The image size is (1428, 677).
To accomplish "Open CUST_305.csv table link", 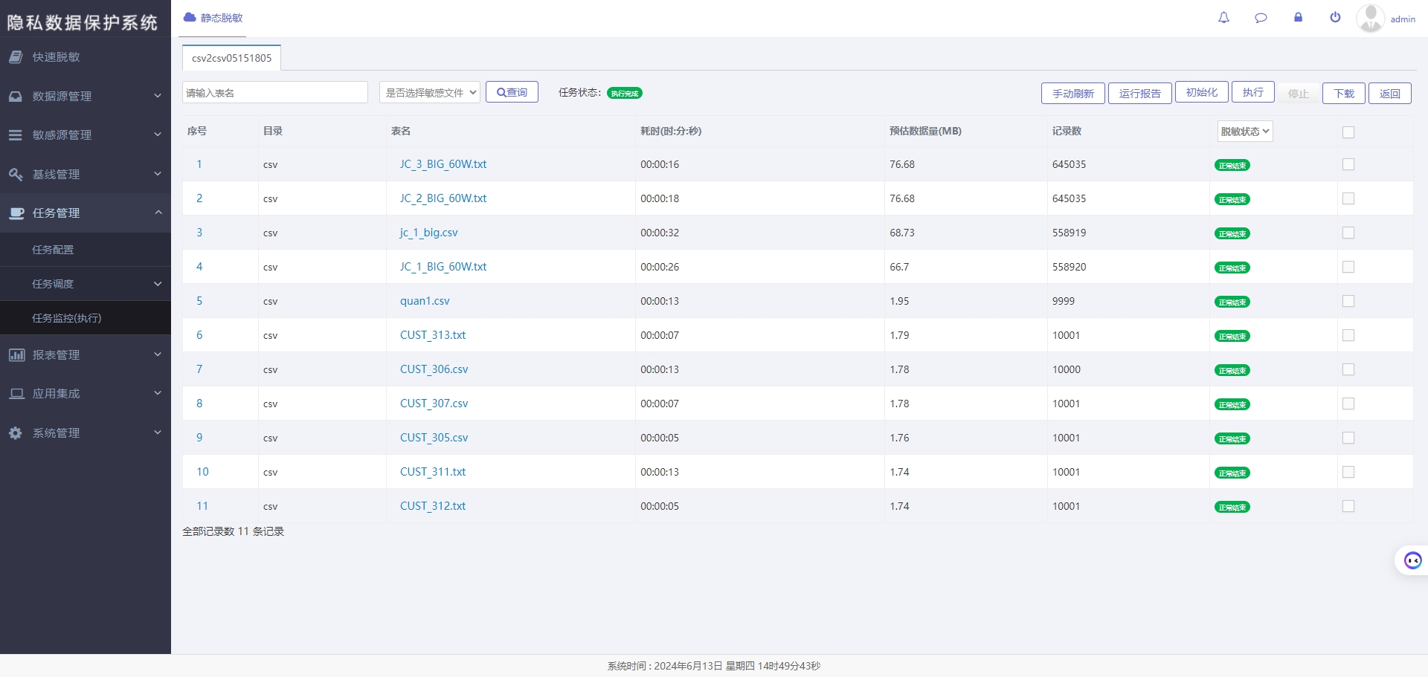I will [434, 438].
